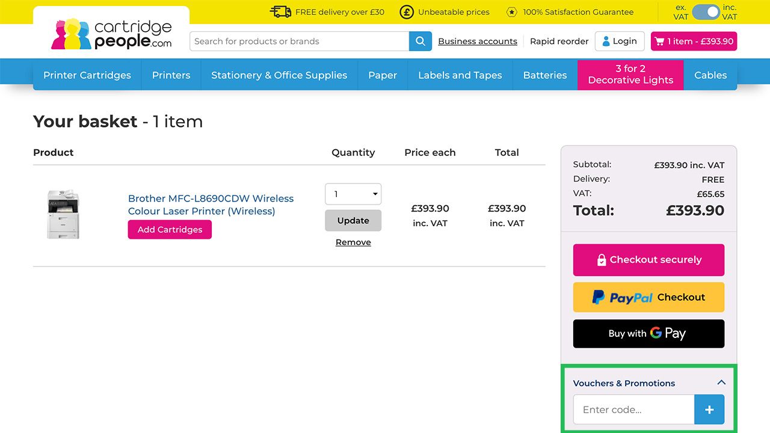
Task: Click the Brother printer thumbnail image
Action: point(63,215)
